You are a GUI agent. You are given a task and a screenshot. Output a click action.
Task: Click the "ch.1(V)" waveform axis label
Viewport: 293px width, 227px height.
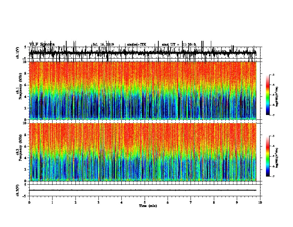(x=17, y=53)
